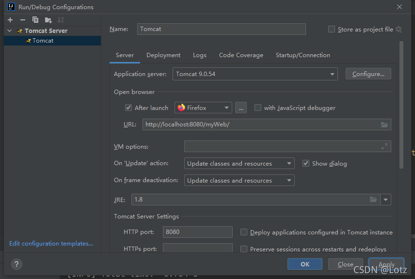Switch to the Deployment tab
This screenshot has width=415, height=279.
click(163, 55)
